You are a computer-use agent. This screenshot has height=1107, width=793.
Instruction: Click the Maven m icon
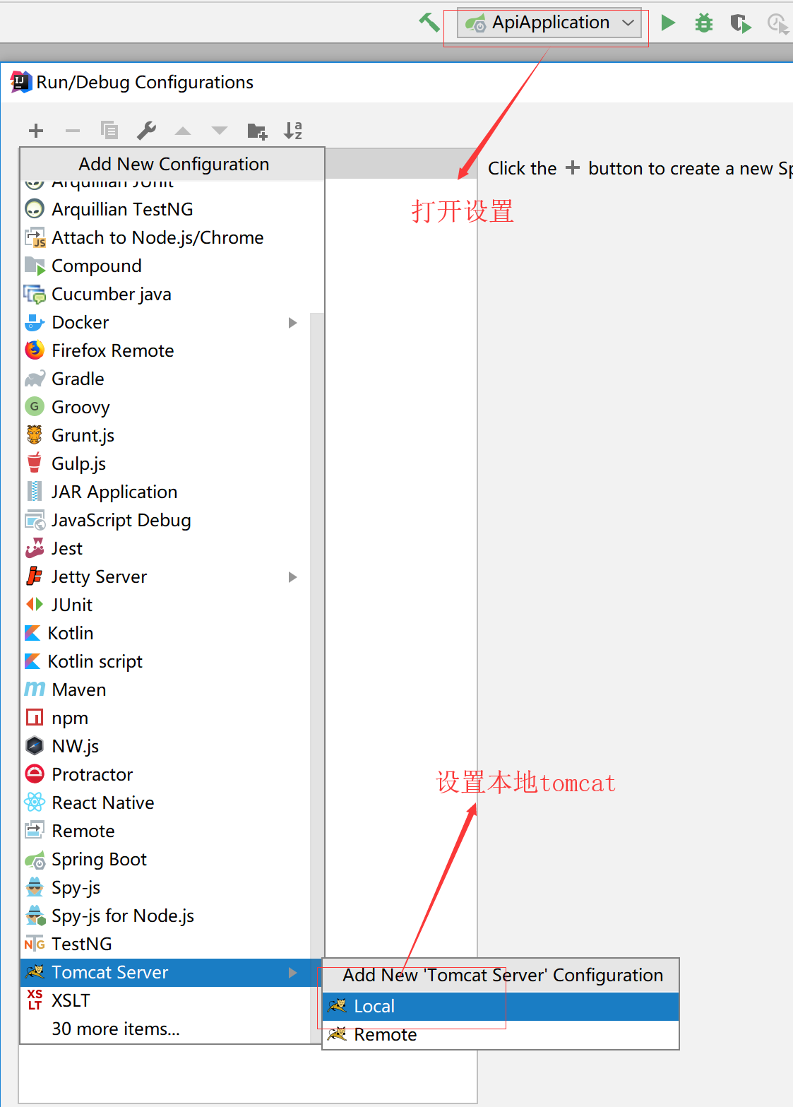[x=35, y=689]
